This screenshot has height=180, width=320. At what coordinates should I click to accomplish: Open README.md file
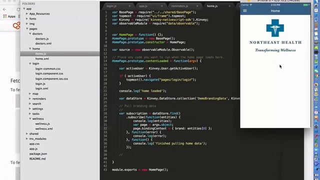point(37,158)
